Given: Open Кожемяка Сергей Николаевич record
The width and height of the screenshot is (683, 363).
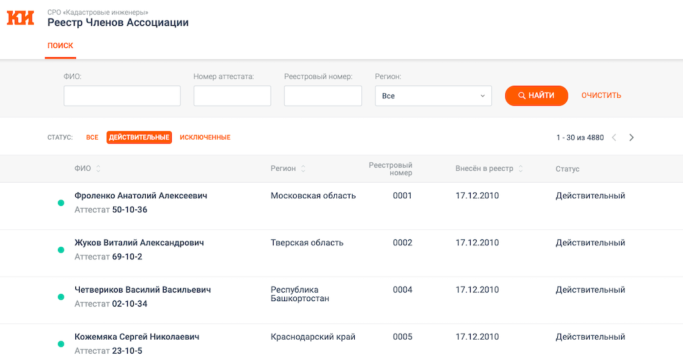Looking at the screenshot, I should tap(136, 337).
